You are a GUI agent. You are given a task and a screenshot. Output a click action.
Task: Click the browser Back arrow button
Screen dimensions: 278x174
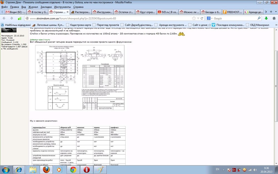[x=4, y=18]
